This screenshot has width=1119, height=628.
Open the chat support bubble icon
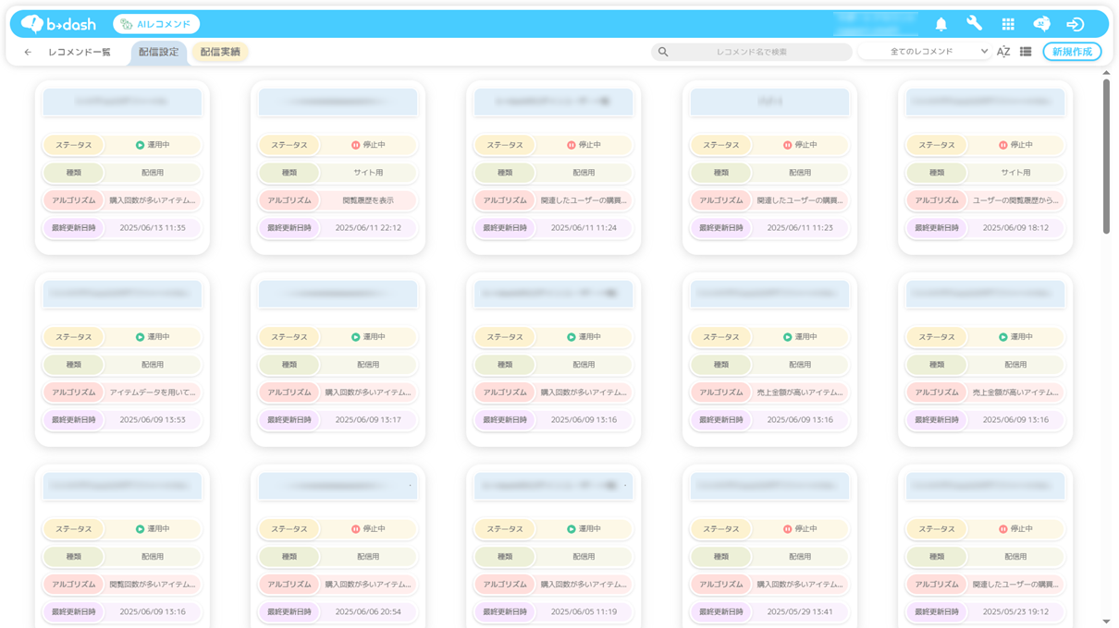(x=1041, y=24)
